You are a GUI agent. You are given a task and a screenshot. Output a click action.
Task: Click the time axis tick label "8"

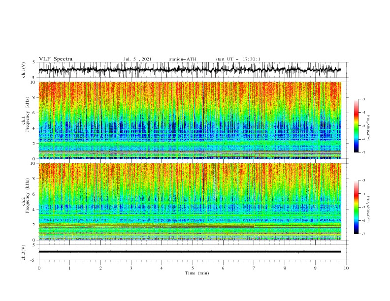coord(285,268)
